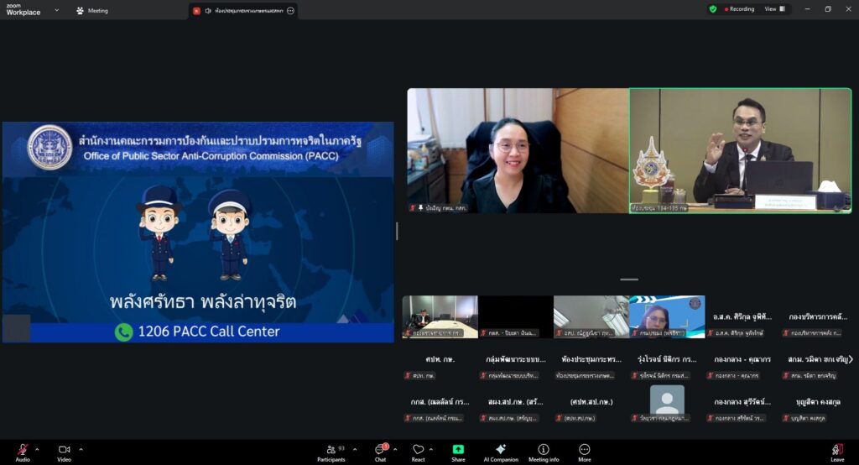This screenshot has height=465, width=859.
Task: Toggle the Video camera button
Action: tap(64, 451)
